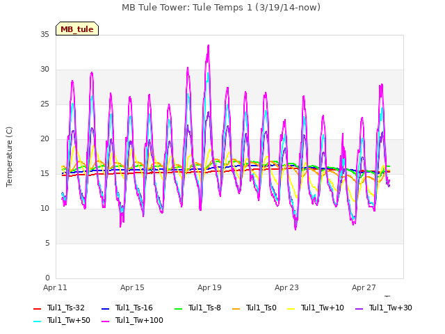Click blue Tul1_Ts-16 legend color swatch
Screen dimensions: 445x334
105,308
